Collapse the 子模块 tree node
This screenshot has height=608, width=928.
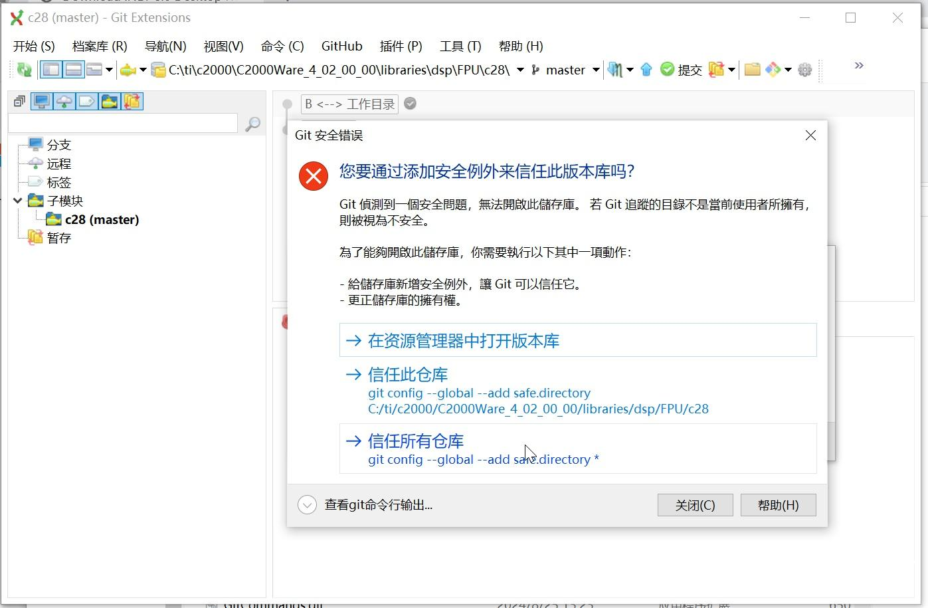point(18,201)
